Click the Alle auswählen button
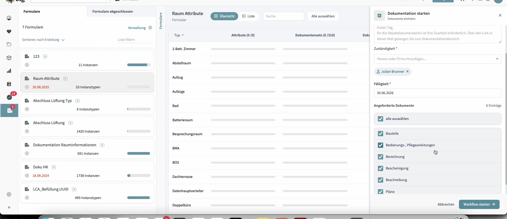Viewport: 507px width, 219px height. click(x=323, y=16)
